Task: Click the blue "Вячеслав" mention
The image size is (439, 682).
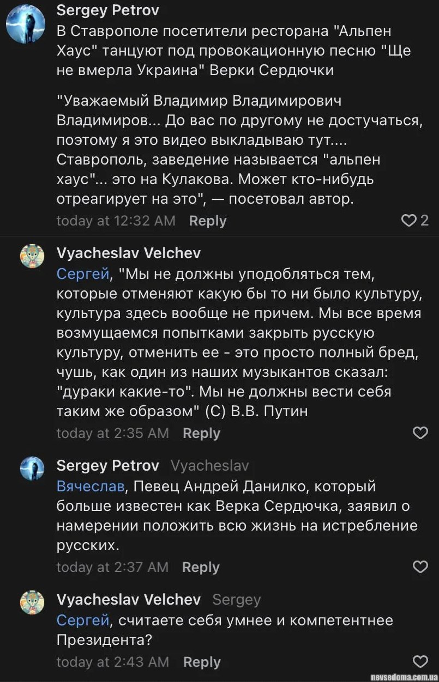Action: click(x=91, y=486)
